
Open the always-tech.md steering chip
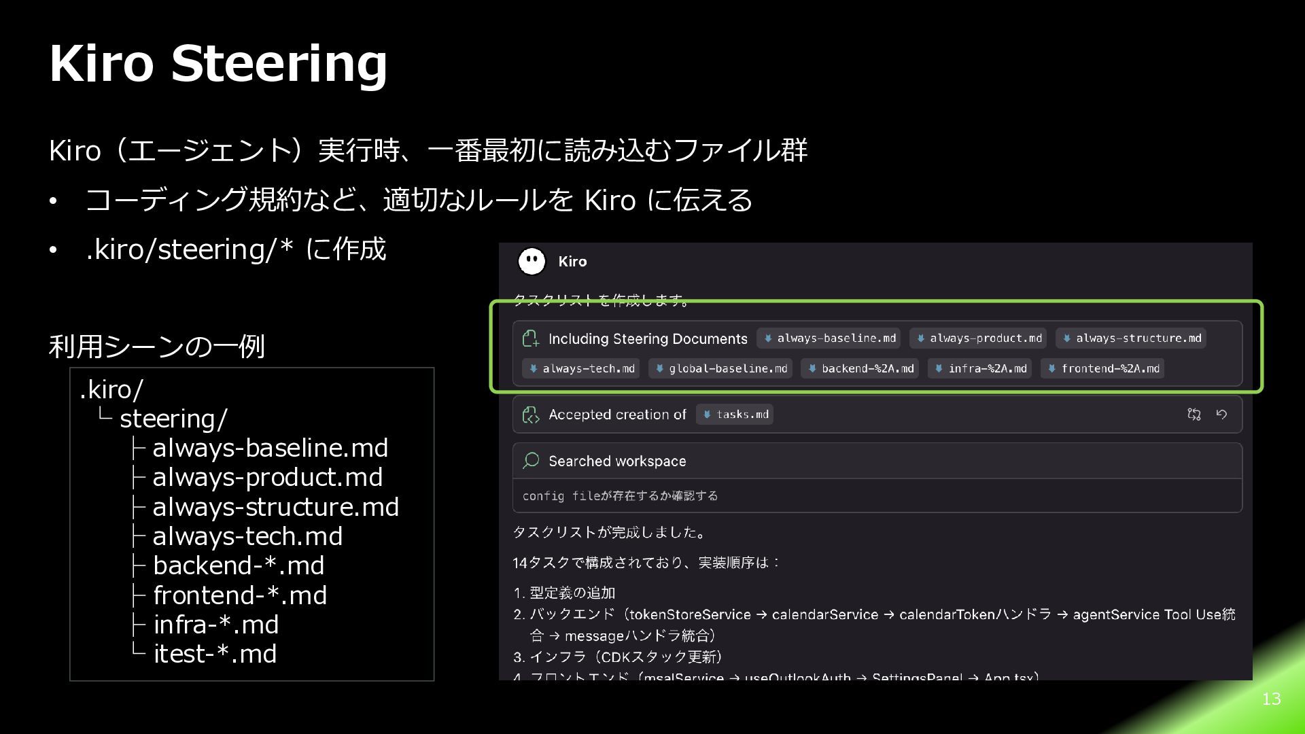[x=581, y=369]
